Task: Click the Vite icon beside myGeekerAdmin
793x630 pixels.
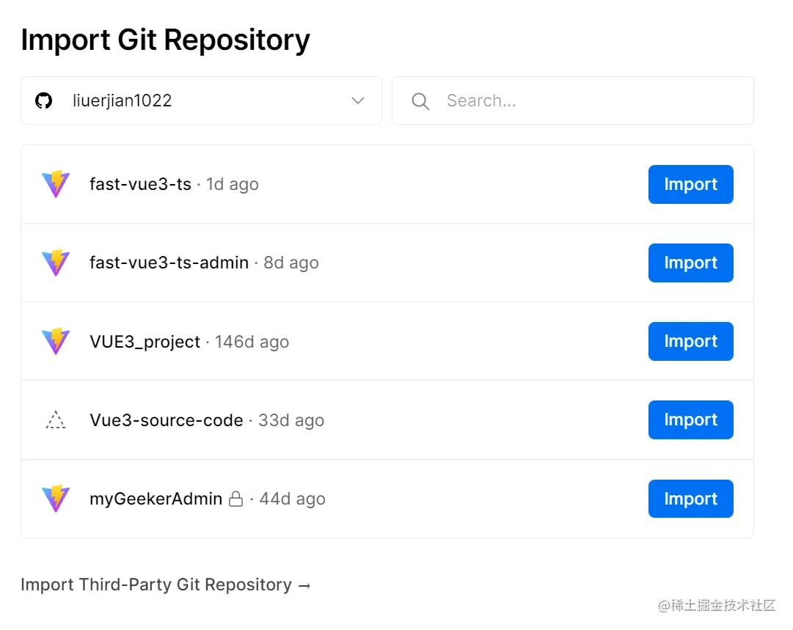Action: (x=56, y=499)
